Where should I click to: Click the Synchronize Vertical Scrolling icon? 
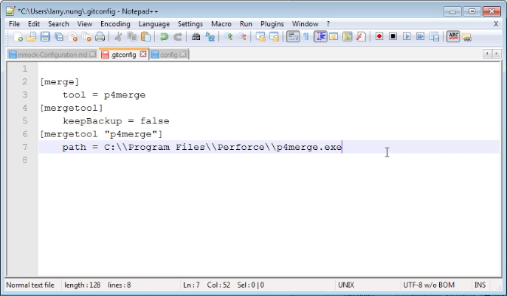tap(260, 37)
